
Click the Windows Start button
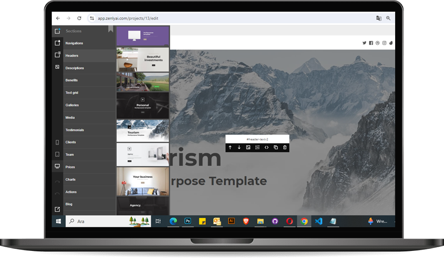(58, 221)
